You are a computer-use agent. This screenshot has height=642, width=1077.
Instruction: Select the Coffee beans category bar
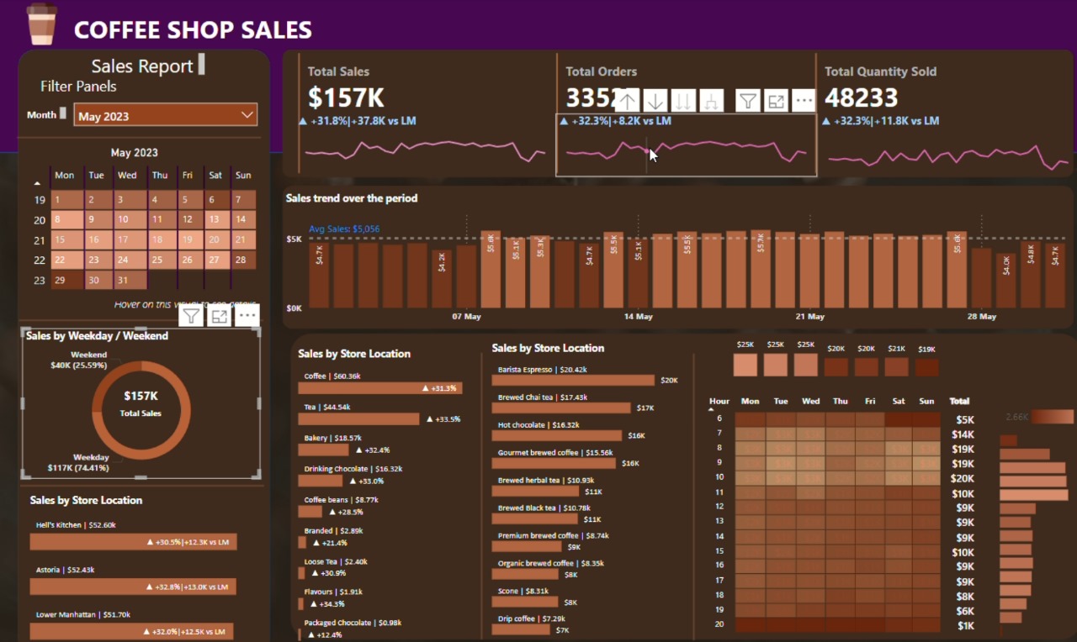[310, 511]
